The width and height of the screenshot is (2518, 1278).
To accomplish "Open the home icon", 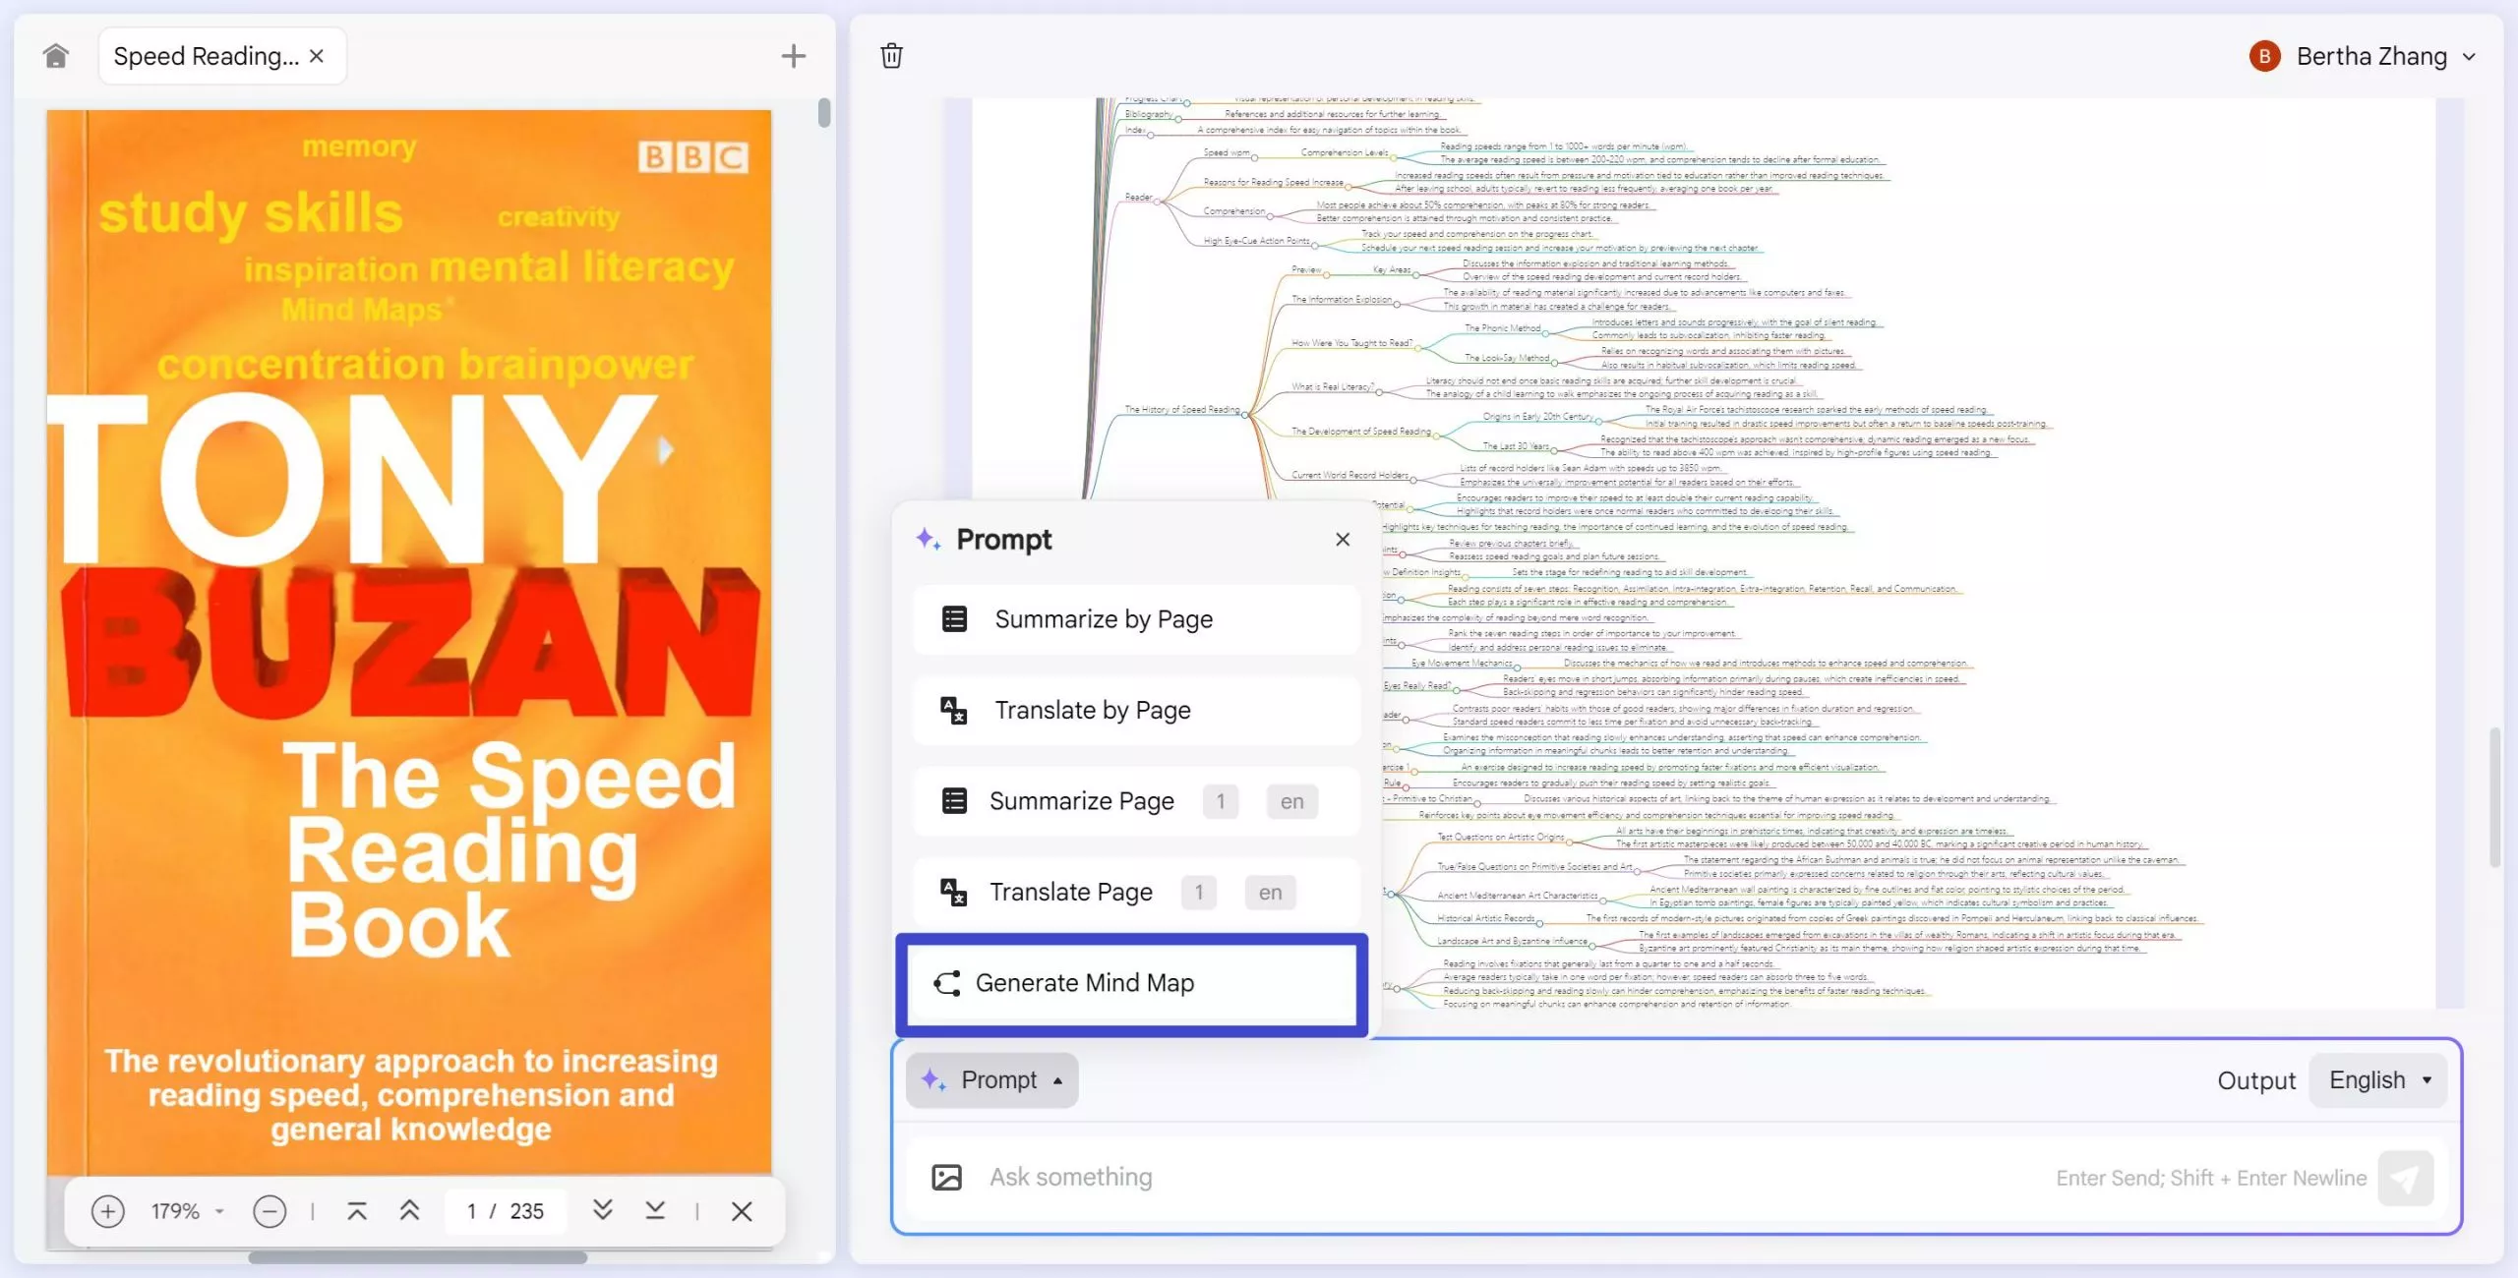I will [x=56, y=56].
